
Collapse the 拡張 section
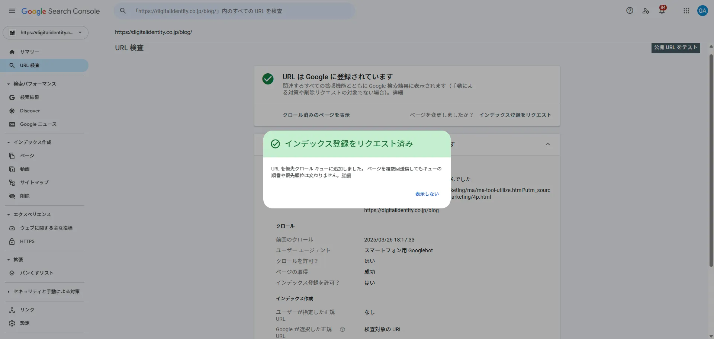(8, 260)
